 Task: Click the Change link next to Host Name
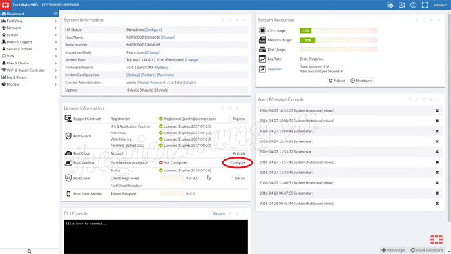tap(168, 37)
